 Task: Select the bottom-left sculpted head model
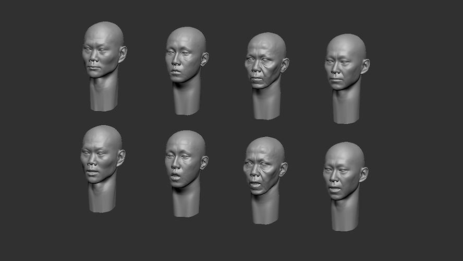(103, 169)
